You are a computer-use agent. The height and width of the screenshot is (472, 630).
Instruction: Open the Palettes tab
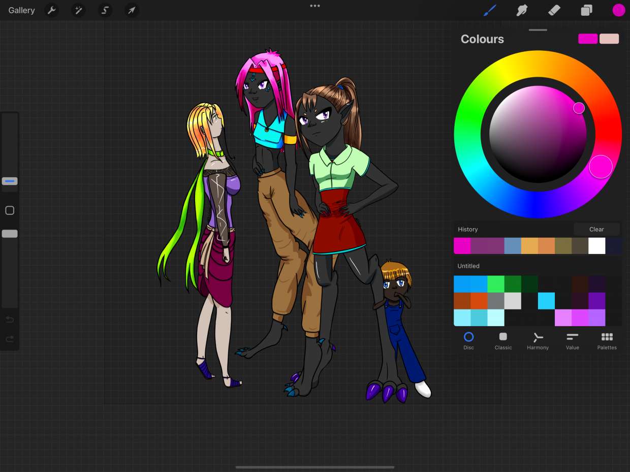607,341
